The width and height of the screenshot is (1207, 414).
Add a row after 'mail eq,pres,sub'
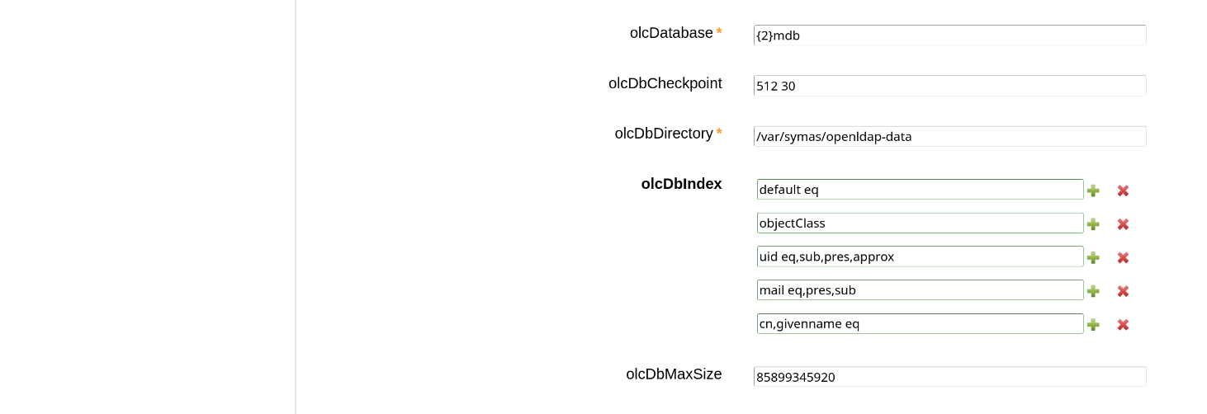1093,291
